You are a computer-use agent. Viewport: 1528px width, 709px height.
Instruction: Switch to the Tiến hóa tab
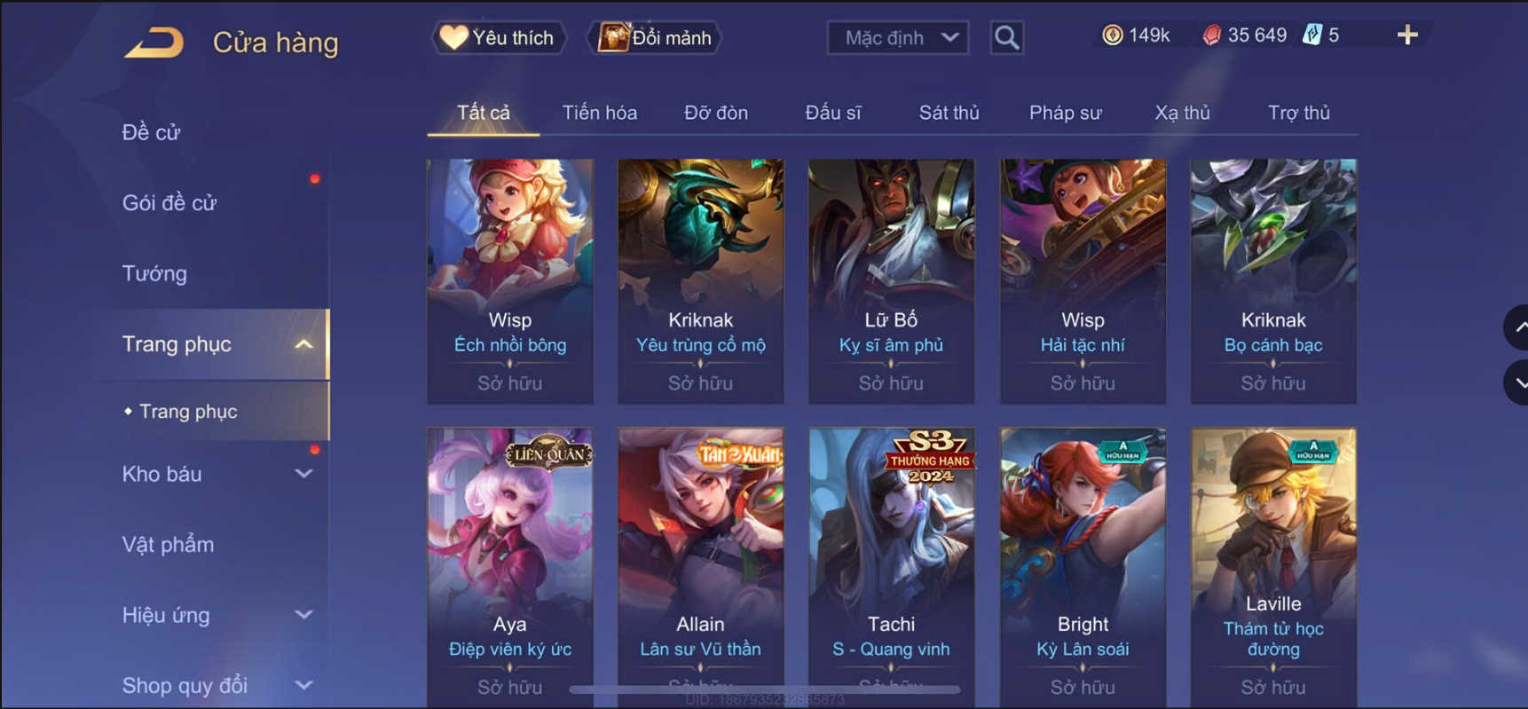600,113
